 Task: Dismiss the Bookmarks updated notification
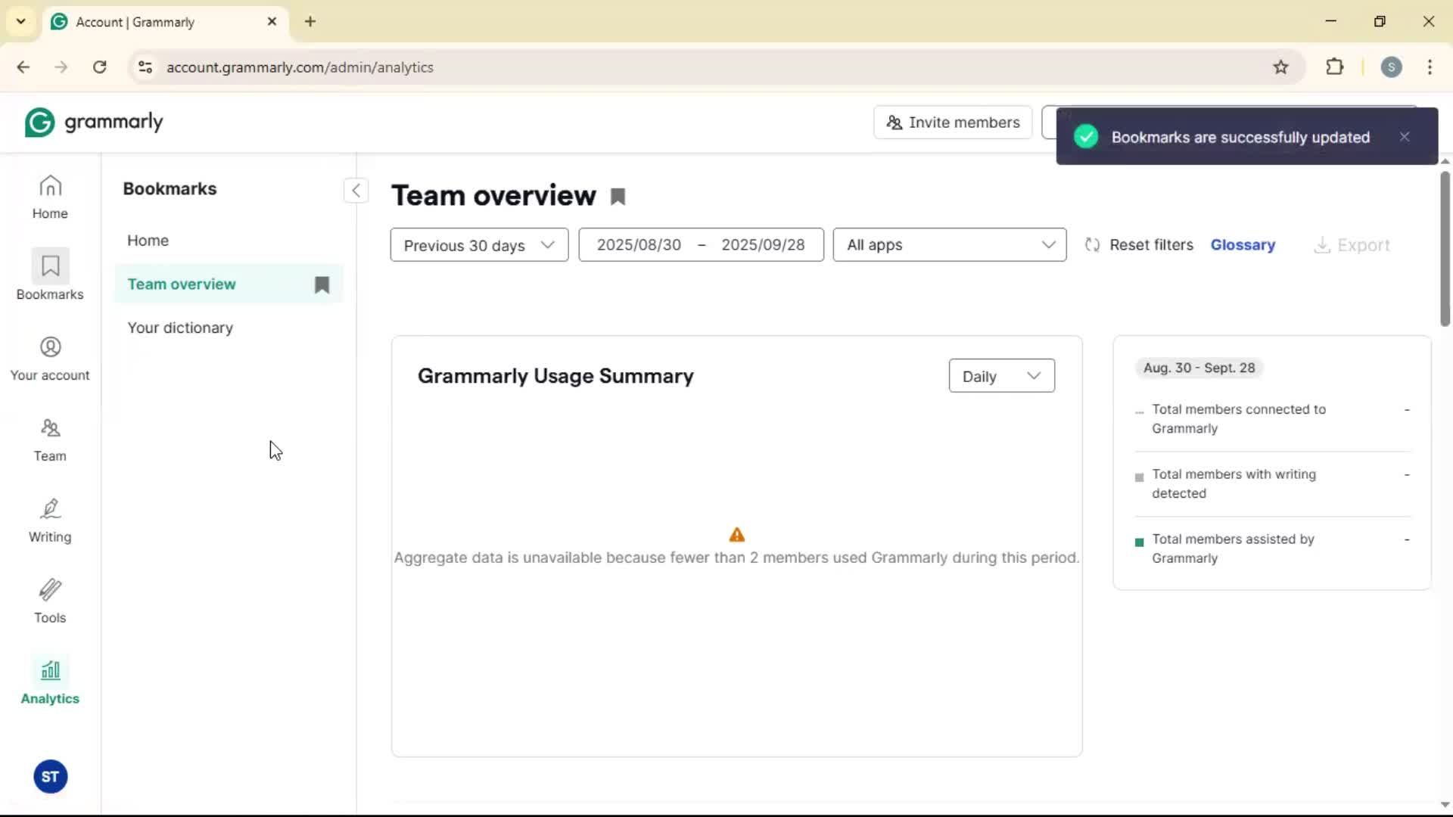pyautogui.click(x=1405, y=137)
